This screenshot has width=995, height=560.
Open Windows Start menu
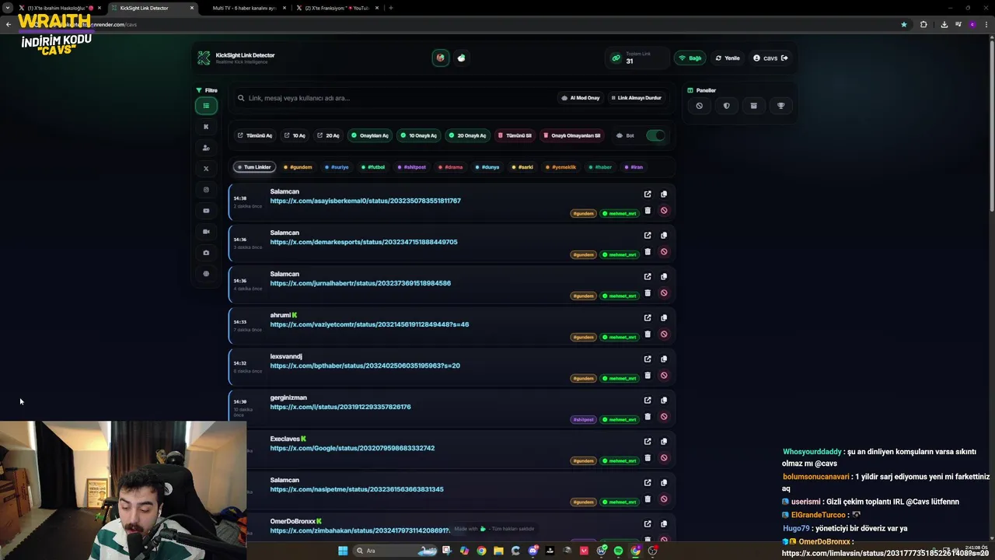343,551
